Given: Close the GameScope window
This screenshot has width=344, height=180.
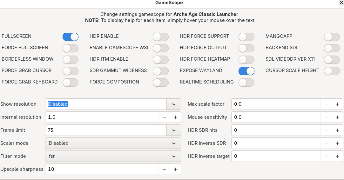Looking at the screenshot, I should tap(341, 3).
